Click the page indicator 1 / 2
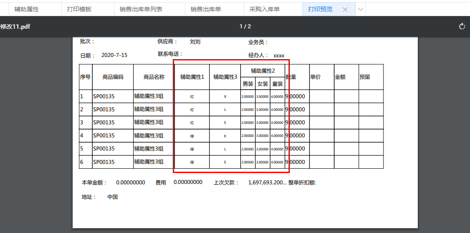470x233 pixels. (x=245, y=27)
